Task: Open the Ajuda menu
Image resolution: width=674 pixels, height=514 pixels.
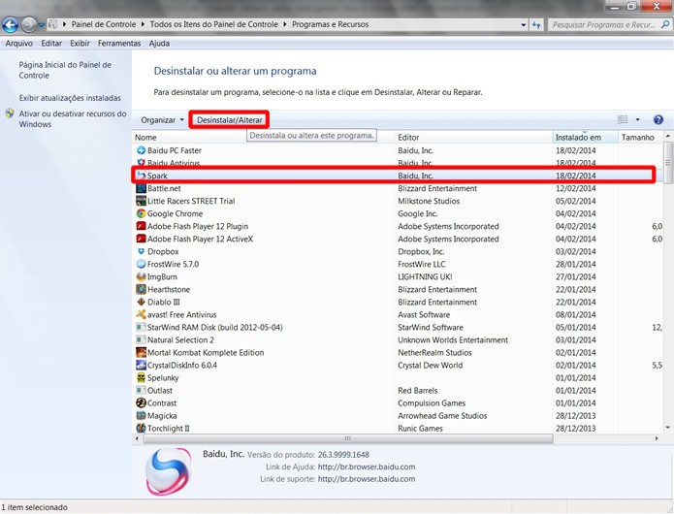Action: 159,44
